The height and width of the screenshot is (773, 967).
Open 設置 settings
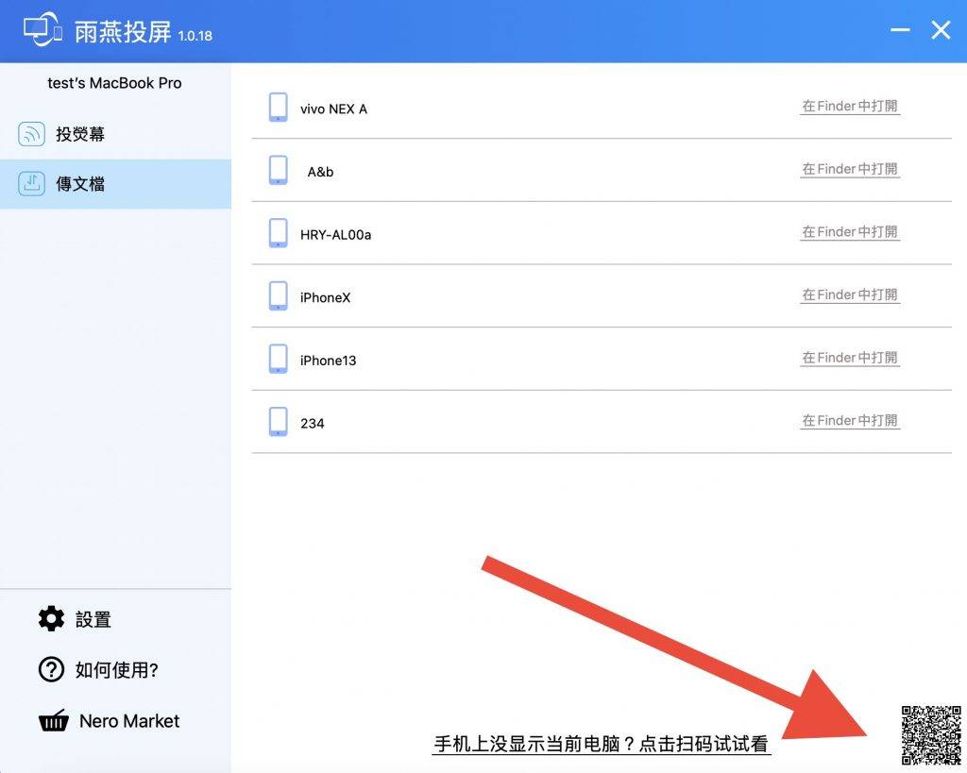(76, 619)
